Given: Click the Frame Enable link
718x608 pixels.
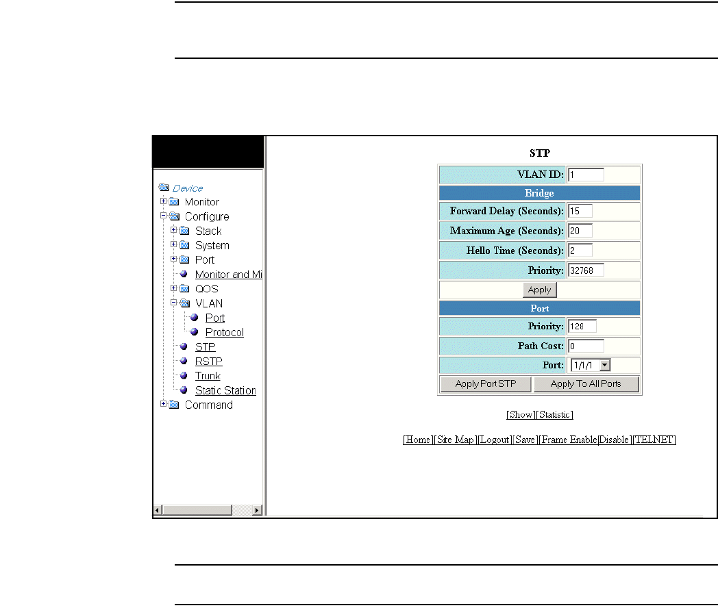Looking at the screenshot, I should pyautogui.click(x=569, y=440).
